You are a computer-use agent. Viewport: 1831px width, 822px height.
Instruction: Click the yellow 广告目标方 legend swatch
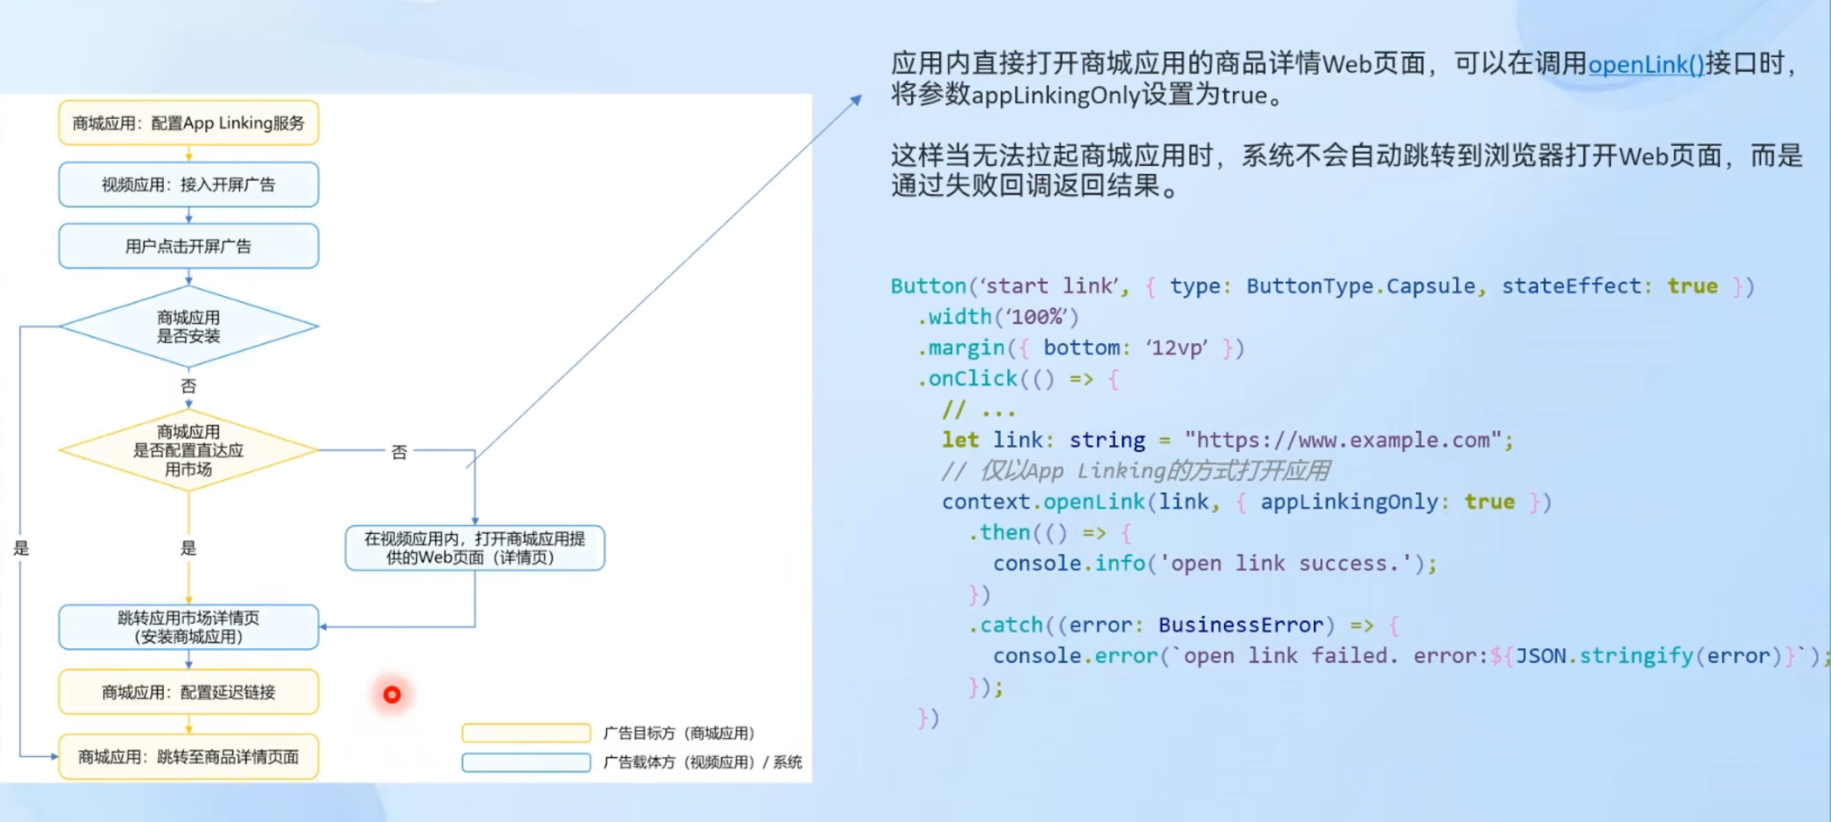526,732
